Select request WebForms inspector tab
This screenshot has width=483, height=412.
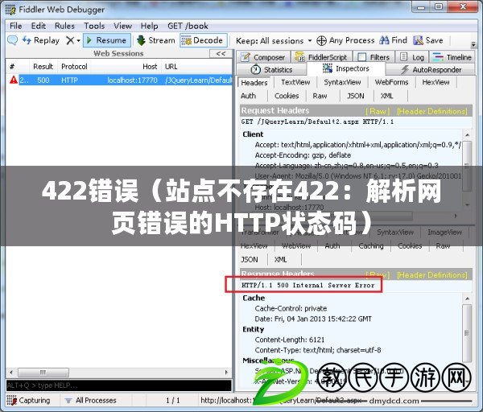(391, 82)
